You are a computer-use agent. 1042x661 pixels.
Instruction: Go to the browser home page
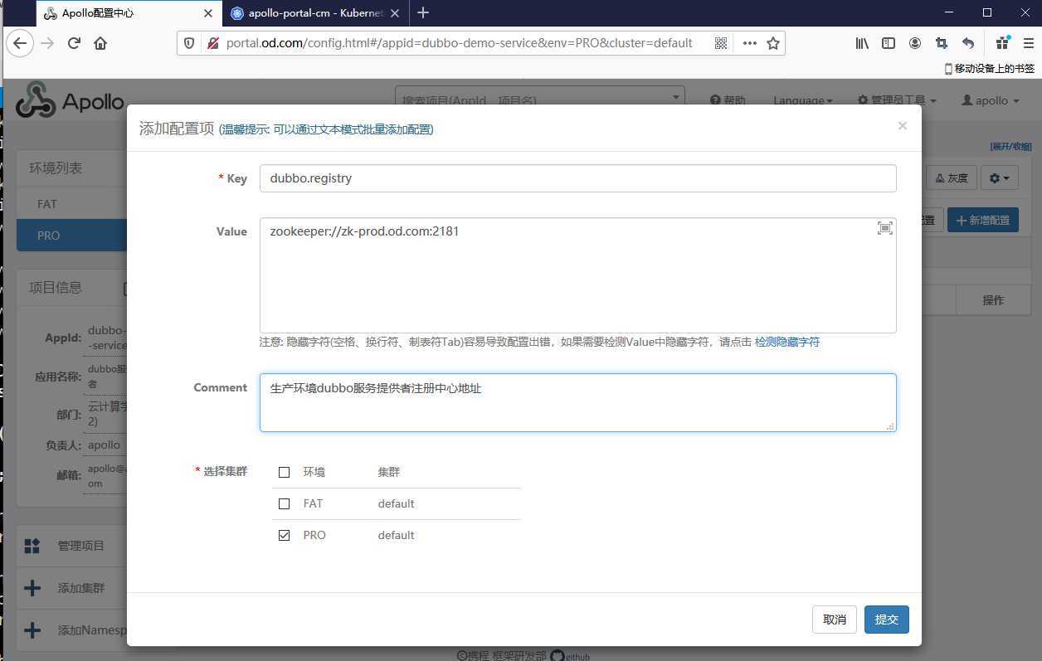point(100,43)
